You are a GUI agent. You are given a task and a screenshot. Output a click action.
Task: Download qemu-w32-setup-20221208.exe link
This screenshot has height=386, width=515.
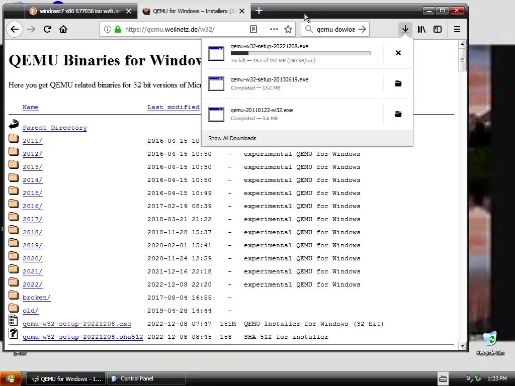point(77,324)
